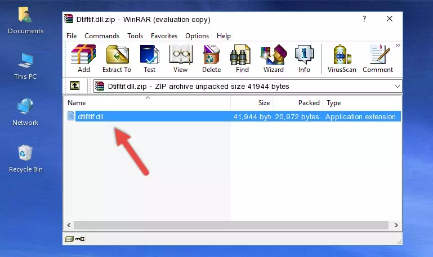Click the Extract To toolbar icon
Image resolution: width=433 pixels, height=257 pixels.
[117, 58]
